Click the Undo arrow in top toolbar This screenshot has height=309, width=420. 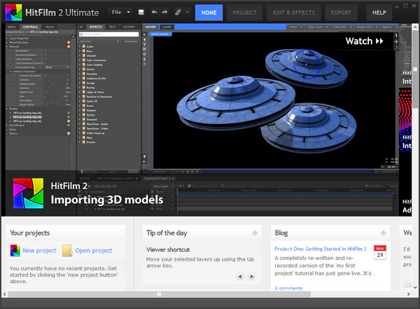[155, 13]
